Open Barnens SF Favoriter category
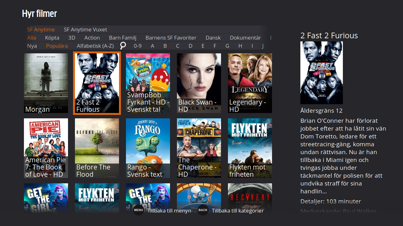Screen dimensions: 403x226 coord(171,38)
